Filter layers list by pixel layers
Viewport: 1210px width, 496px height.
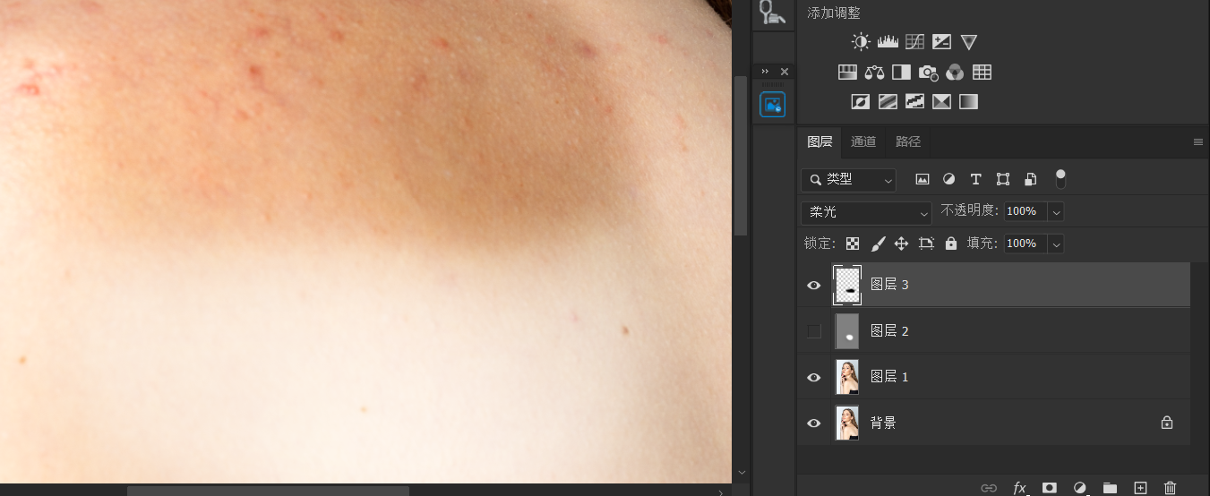pos(922,179)
